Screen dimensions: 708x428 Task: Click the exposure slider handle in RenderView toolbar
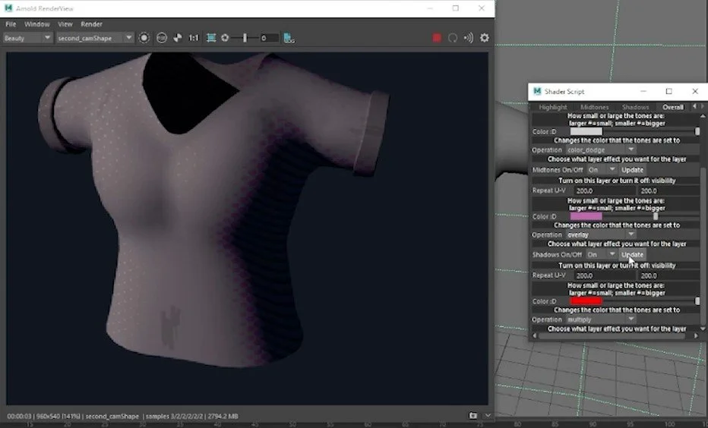245,38
